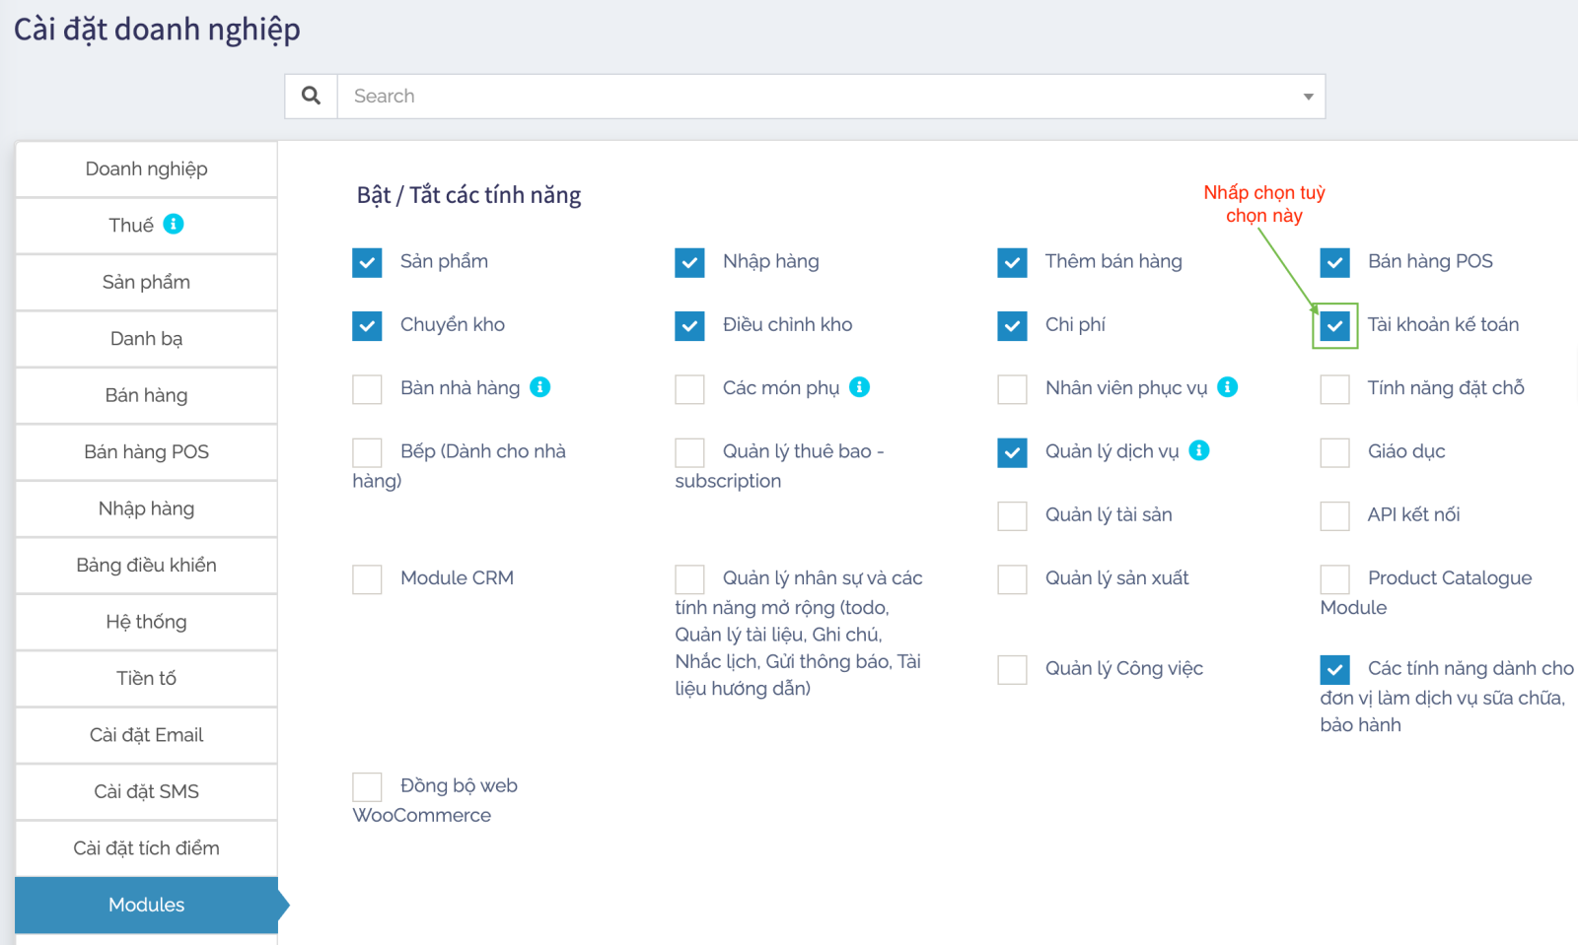
Task: Enable the Đồng bộ web WooCommerce checkbox
Action: click(x=367, y=787)
